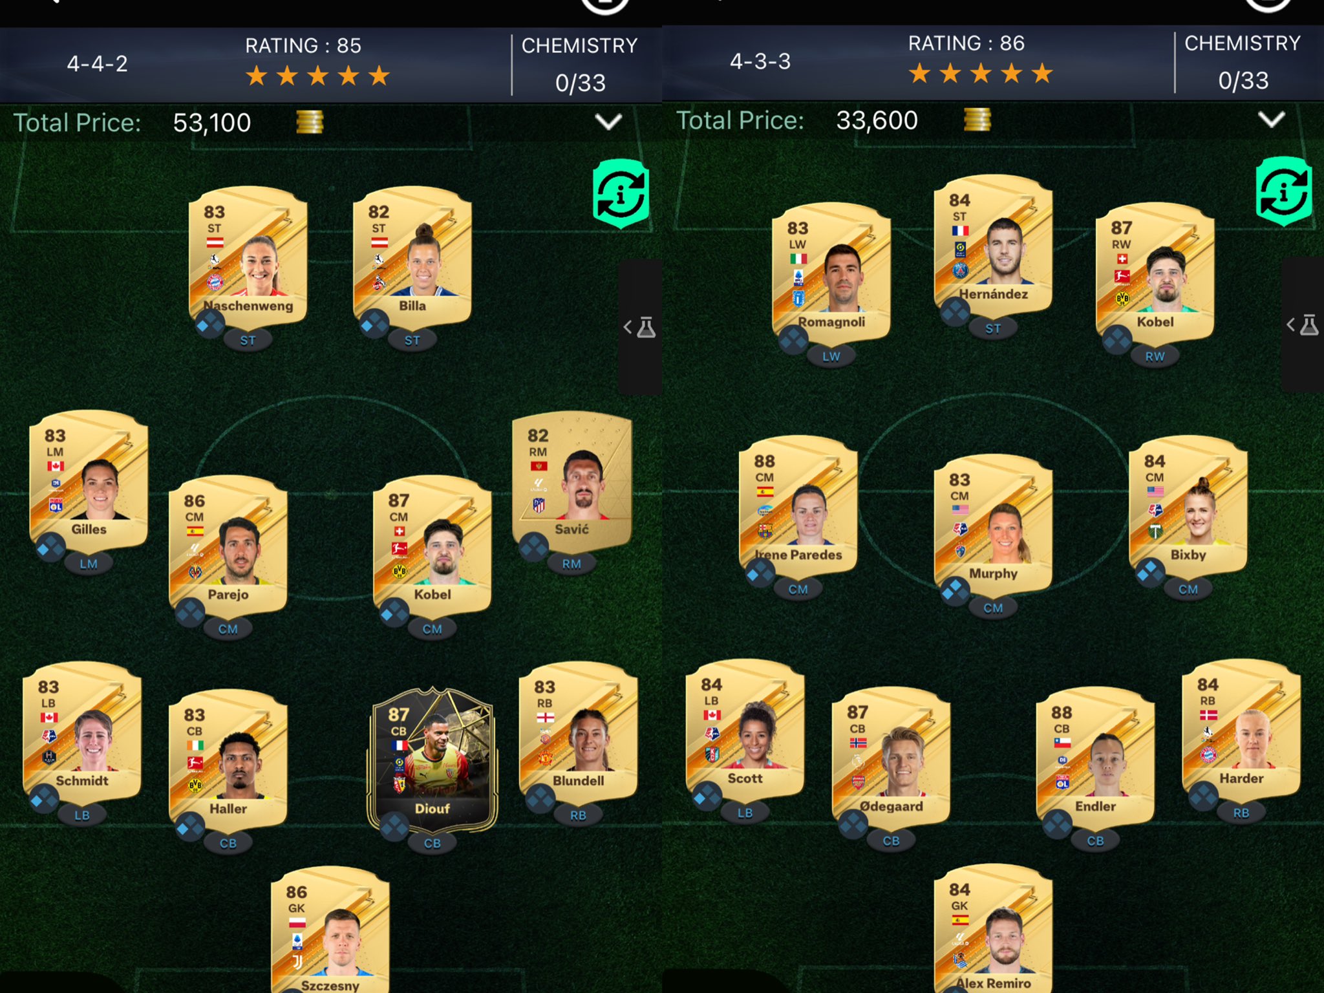This screenshot has height=993, width=1324.
Task: Select the Savić 82 RM card
Action: point(571,482)
